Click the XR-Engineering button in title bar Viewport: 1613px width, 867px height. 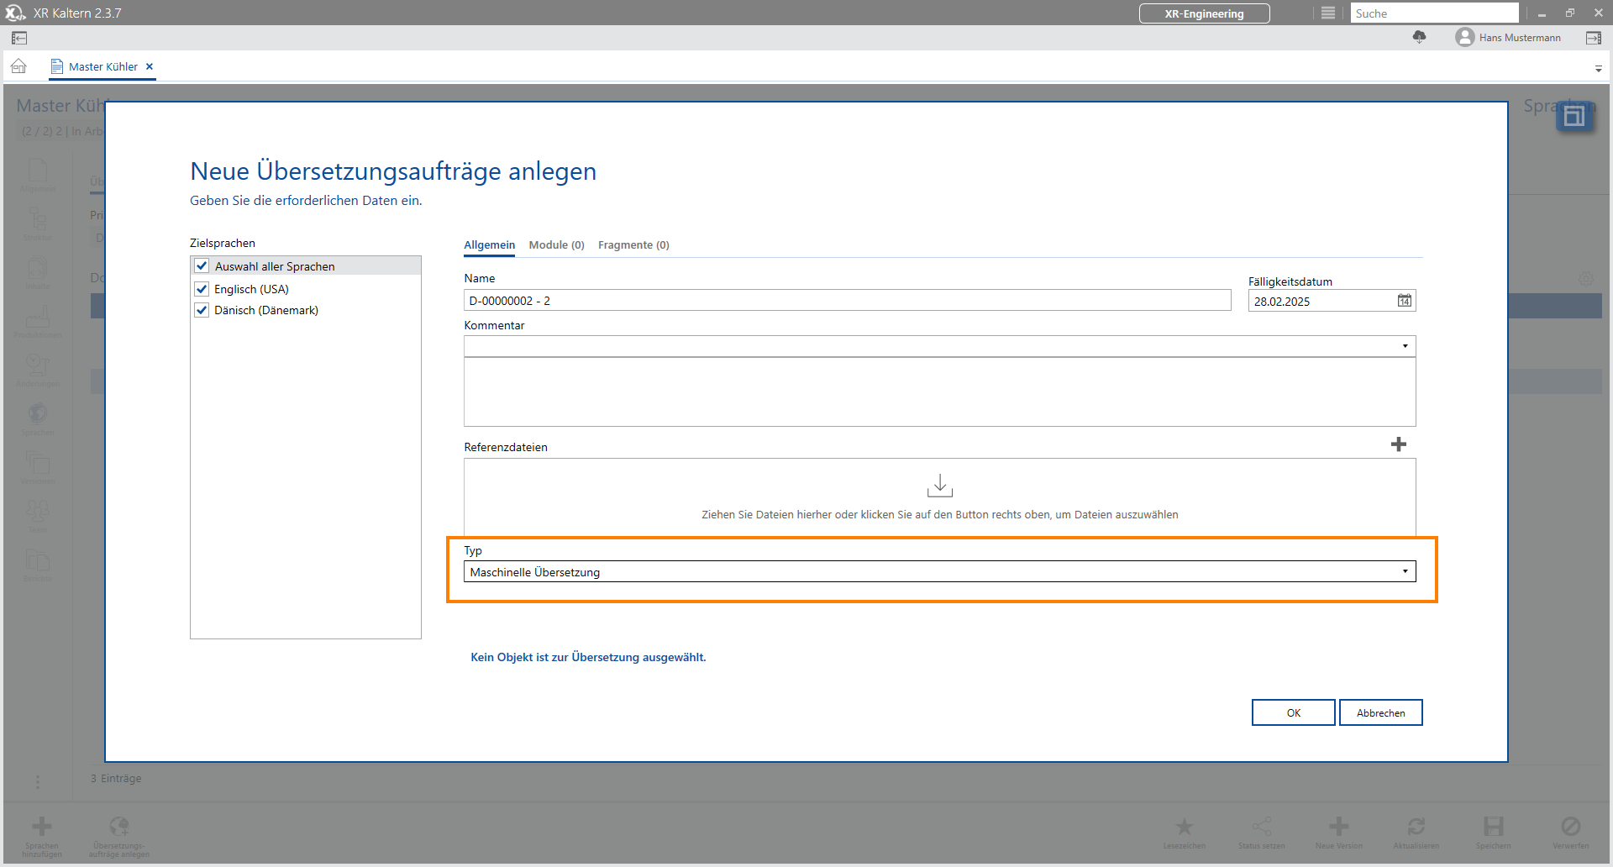(x=1204, y=13)
